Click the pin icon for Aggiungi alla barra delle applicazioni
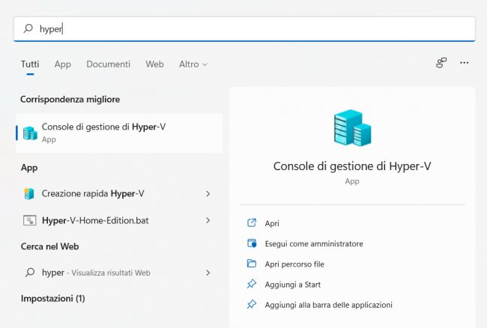 [252, 305]
